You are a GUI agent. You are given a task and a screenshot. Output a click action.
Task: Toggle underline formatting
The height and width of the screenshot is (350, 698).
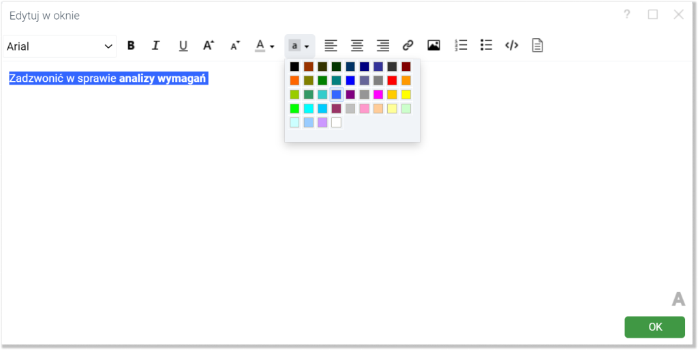click(x=183, y=46)
